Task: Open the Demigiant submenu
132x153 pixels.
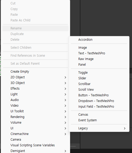Action: [x=35, y=151]
